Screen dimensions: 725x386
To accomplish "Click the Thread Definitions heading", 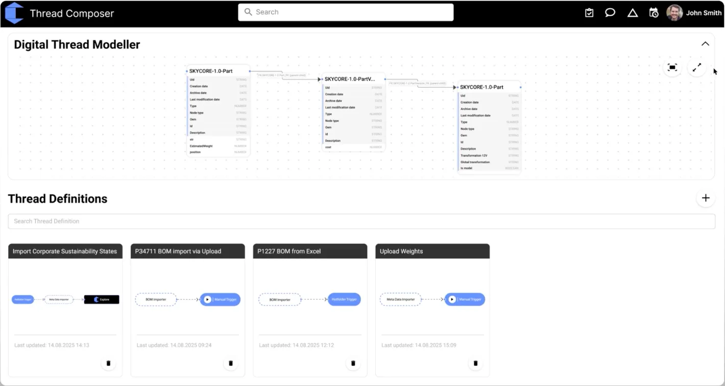I will tap(58, 199).
